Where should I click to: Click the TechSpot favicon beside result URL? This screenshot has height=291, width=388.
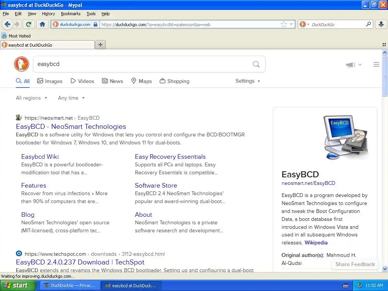click(x=19, y=253)
